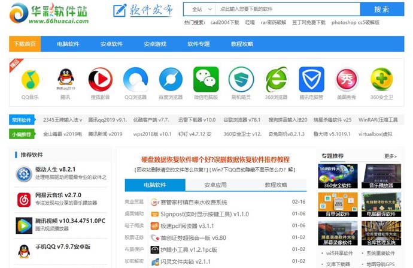
Task: Click icon beside 赛管家村镇自来水收费系统
Action: click(x=154, y=202)
